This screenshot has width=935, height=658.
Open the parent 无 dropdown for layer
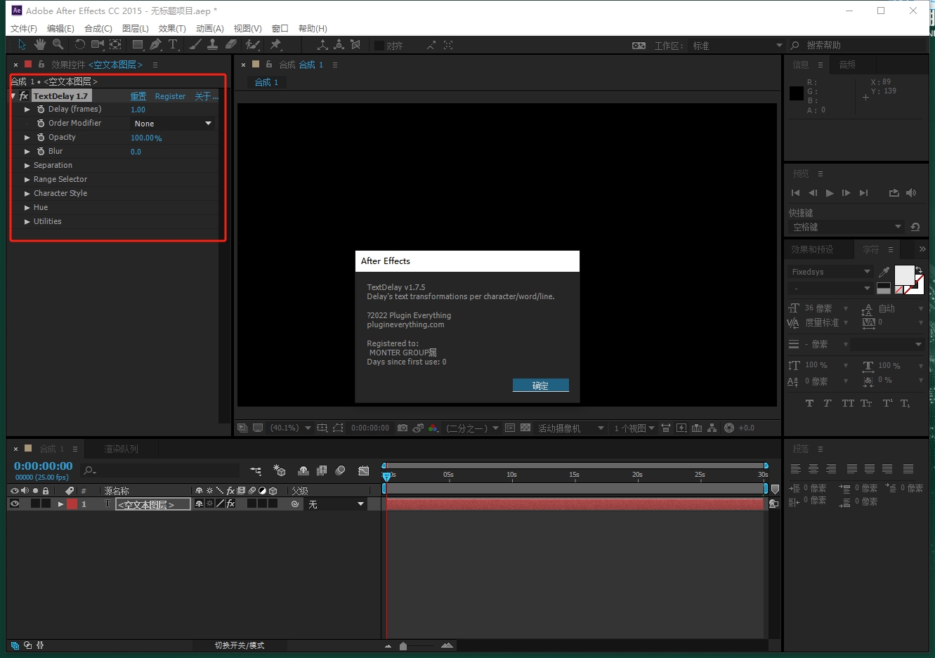(x=336, y=504)
